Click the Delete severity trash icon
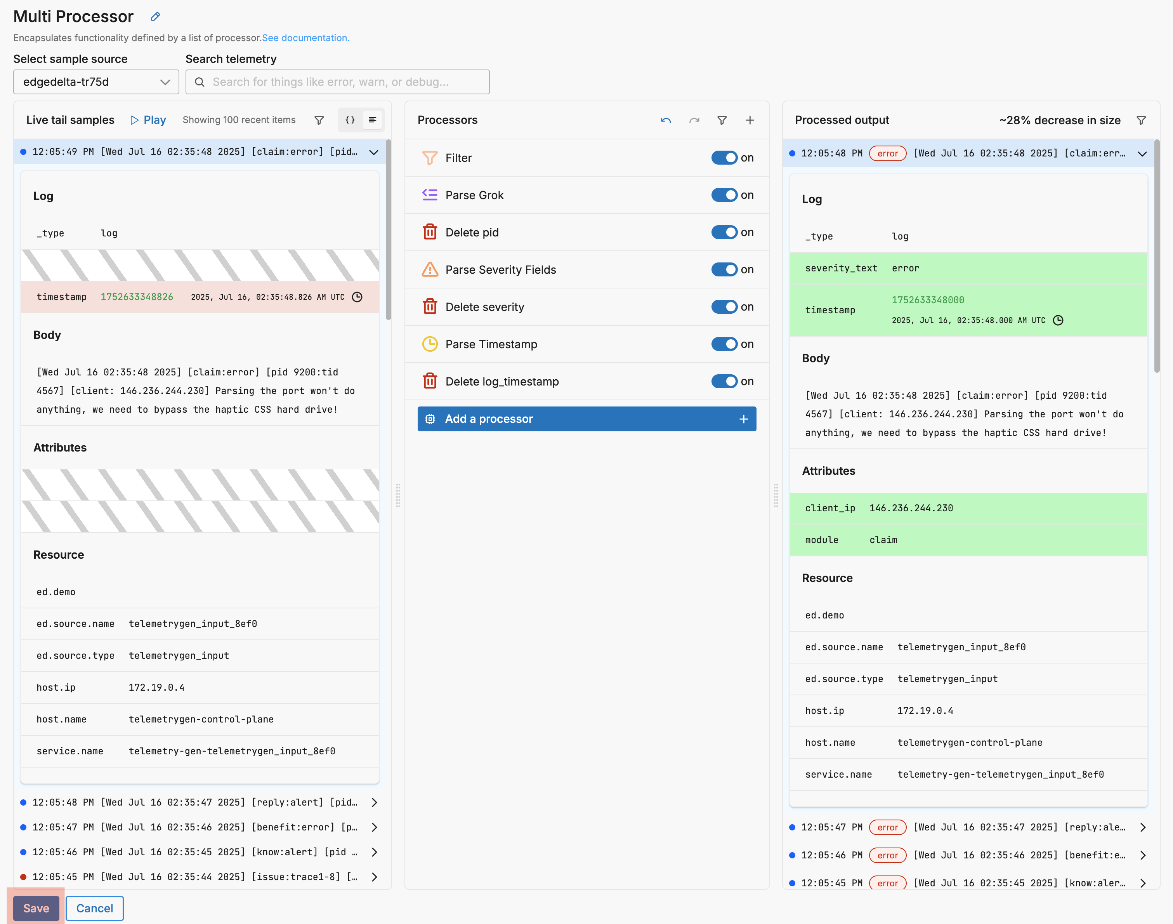Image resolution: width=1173 pixels, height=924 pixels. [430, 307]
